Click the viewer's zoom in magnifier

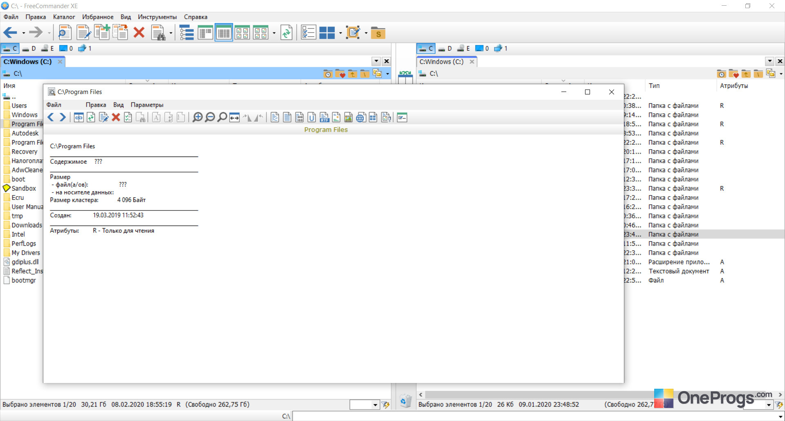tap(197, 118)
